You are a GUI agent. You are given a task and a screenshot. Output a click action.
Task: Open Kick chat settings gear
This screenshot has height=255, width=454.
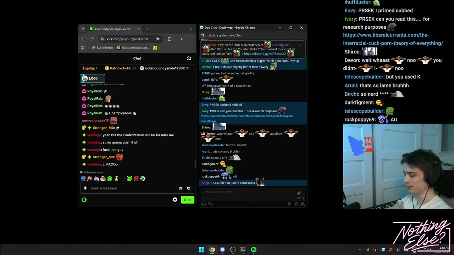coord(175,200)
